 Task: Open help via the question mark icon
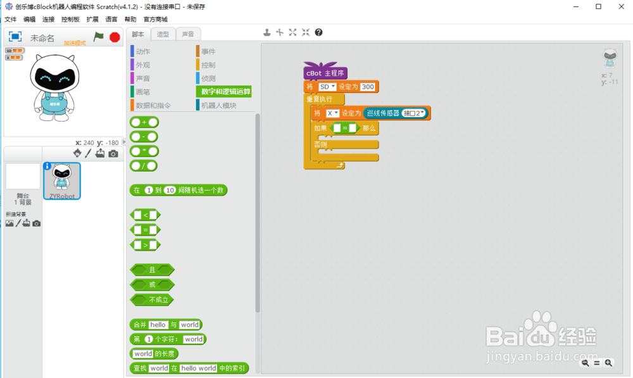pyautogui.click(x=317, y=32)
